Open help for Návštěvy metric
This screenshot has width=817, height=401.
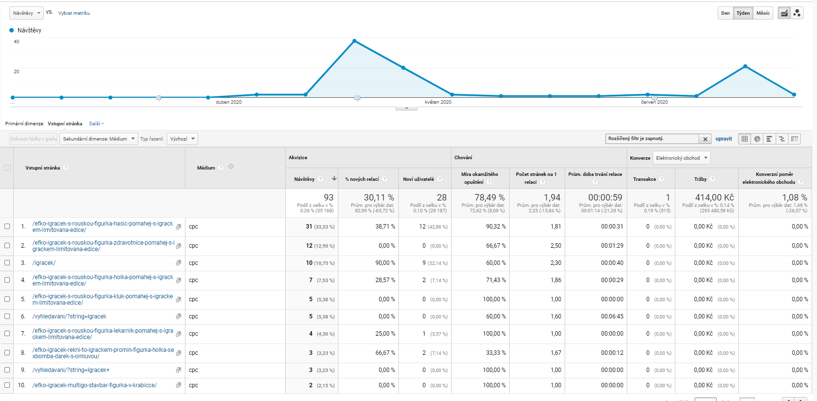point(320,179)
